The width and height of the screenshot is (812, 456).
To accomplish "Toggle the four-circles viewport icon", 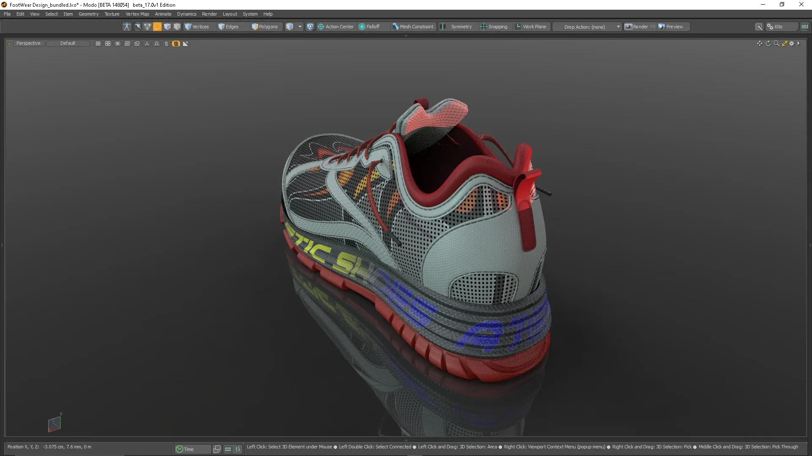I will [108, 43].
